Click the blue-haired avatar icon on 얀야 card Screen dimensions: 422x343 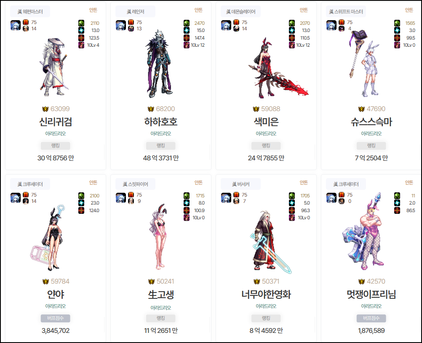pos(16,198)
